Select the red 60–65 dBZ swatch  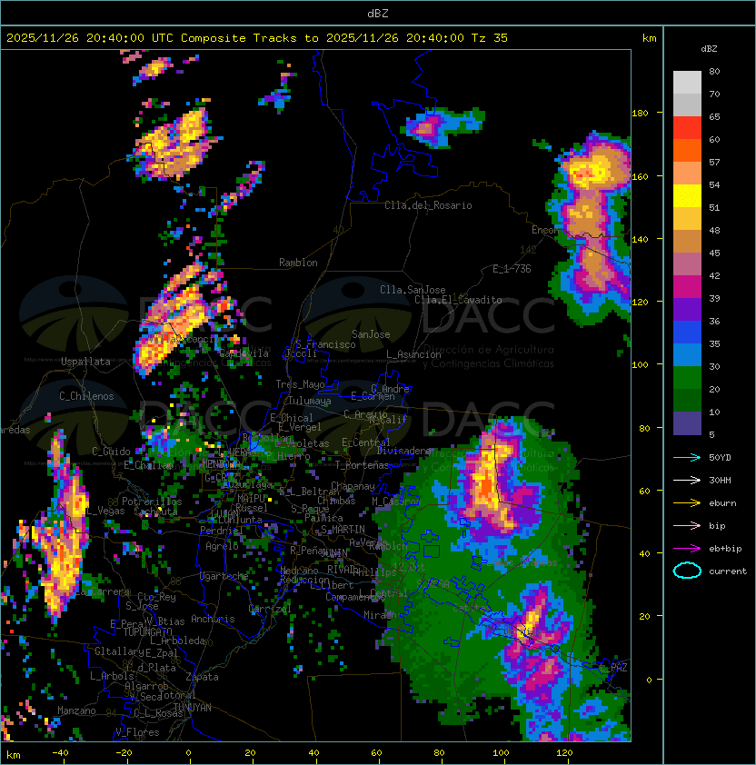687,128
